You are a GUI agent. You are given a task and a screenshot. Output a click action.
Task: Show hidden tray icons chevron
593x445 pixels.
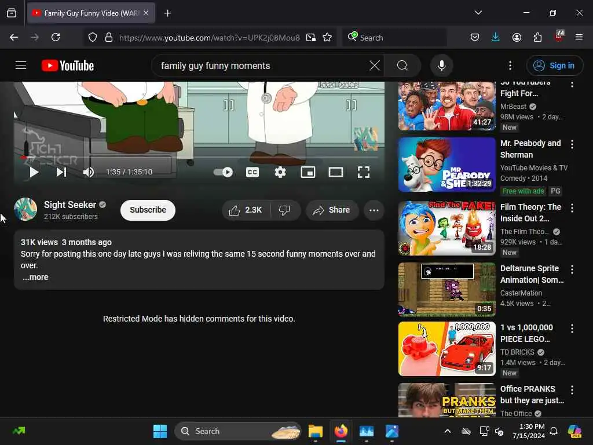click(448, 431)
